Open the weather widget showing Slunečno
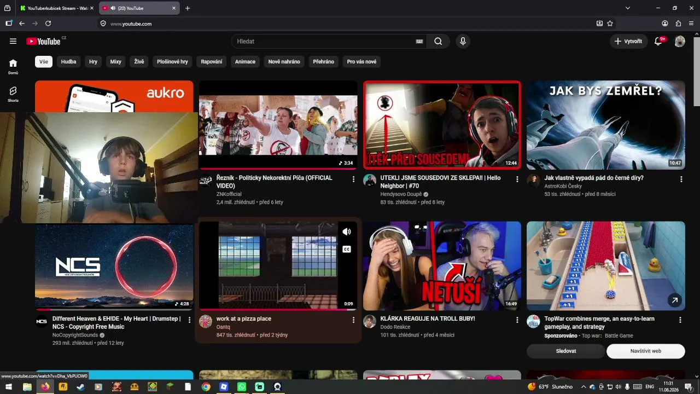700x394 pixels. pos(550,387)
